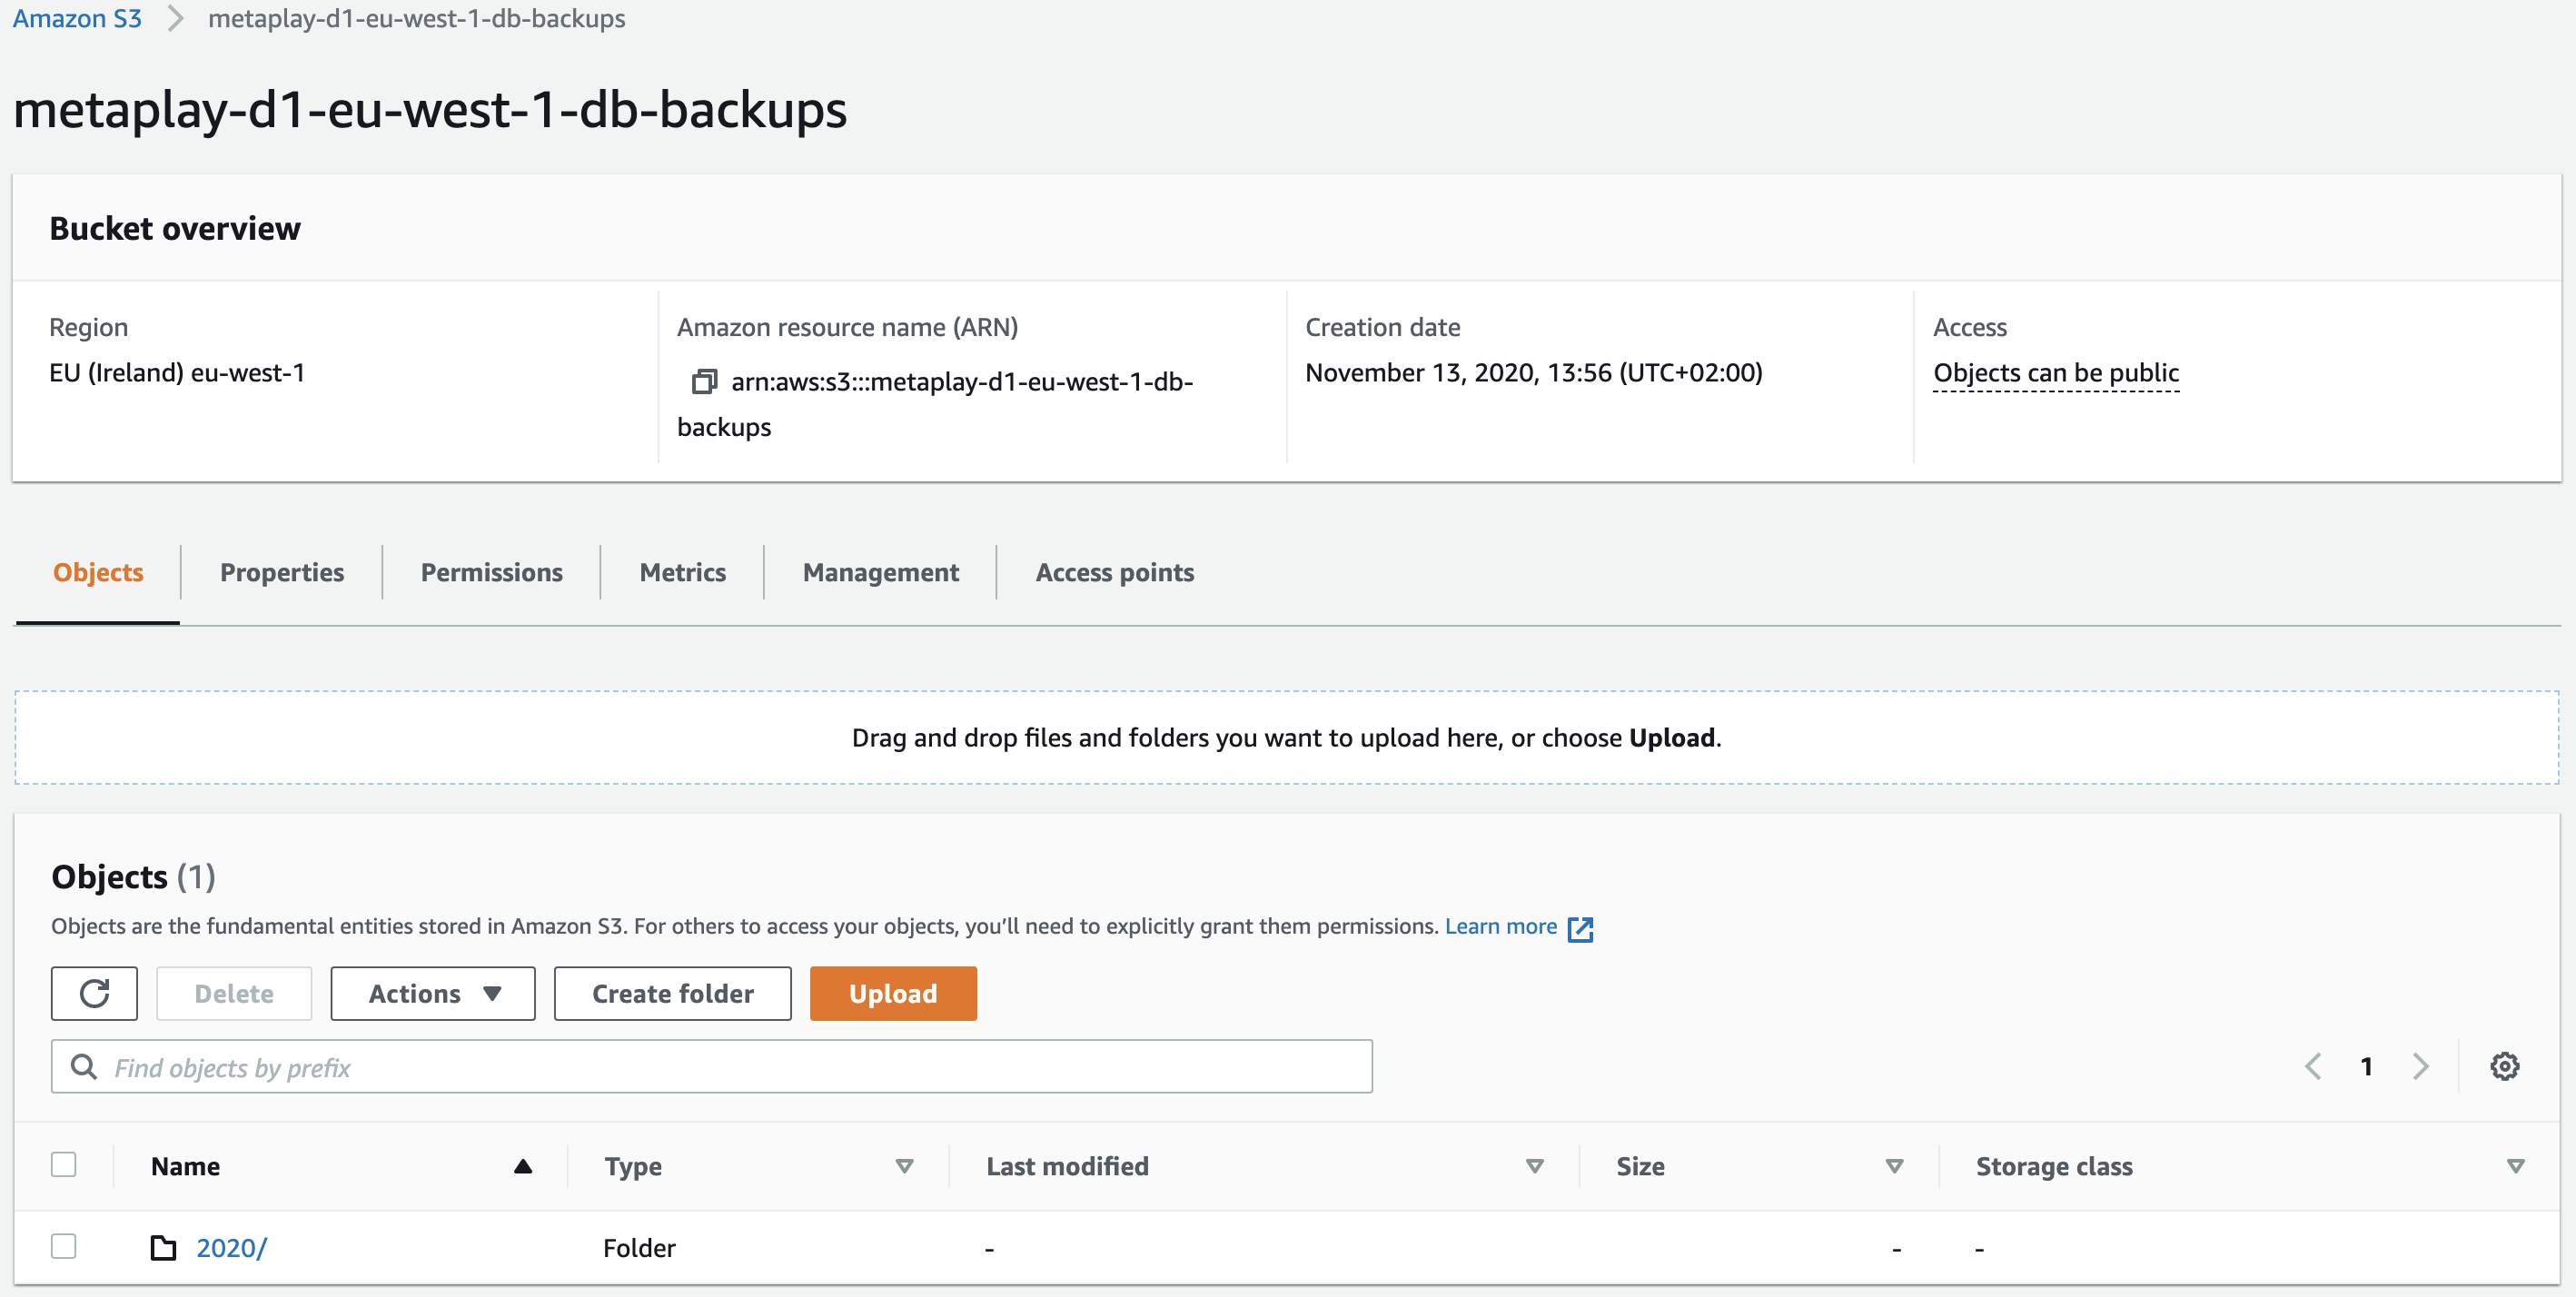The height and width of the screenshot is (1297, 2576).
Task: Click breadcrumb separator chevron
Action: tap(175, 18)
